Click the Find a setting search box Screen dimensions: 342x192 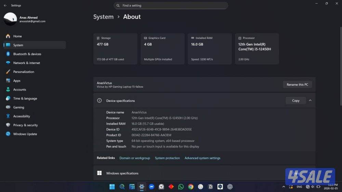click(171, 5)
